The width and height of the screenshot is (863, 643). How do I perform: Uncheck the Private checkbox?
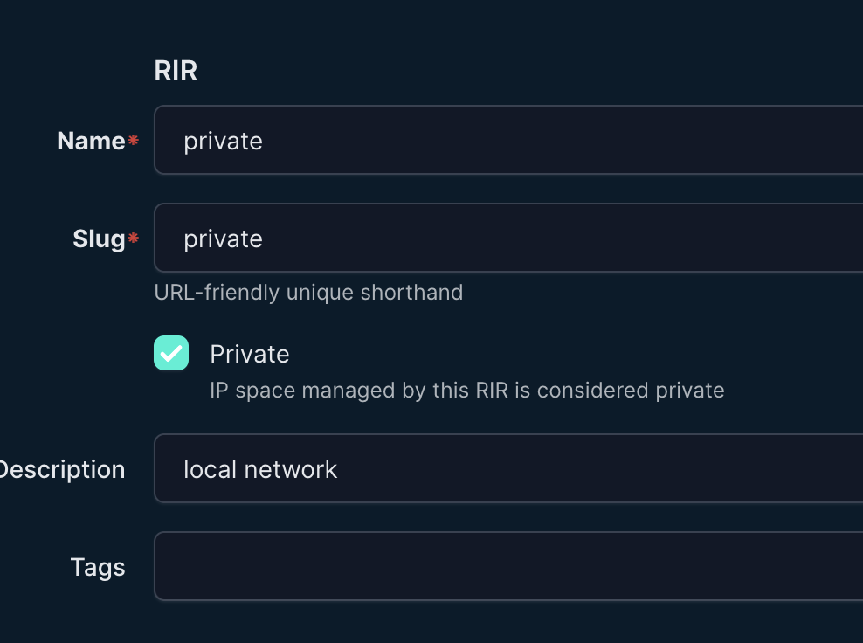171,353
